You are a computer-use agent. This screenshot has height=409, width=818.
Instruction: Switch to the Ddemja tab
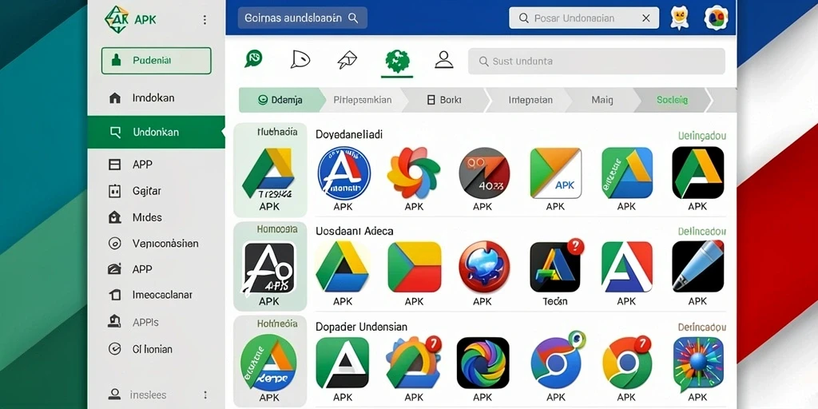click(x=280, y=100)
